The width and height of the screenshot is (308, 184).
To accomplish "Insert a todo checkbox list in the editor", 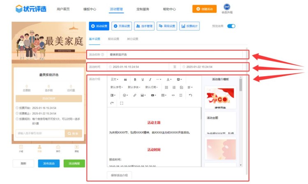I will [x=182, y=87].
